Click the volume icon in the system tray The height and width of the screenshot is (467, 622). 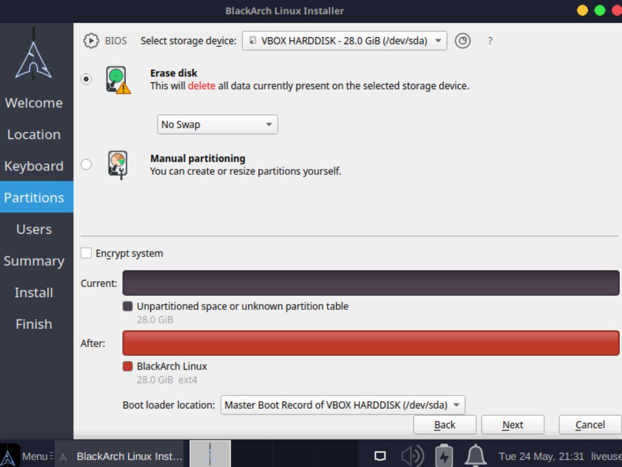(412, 455)
